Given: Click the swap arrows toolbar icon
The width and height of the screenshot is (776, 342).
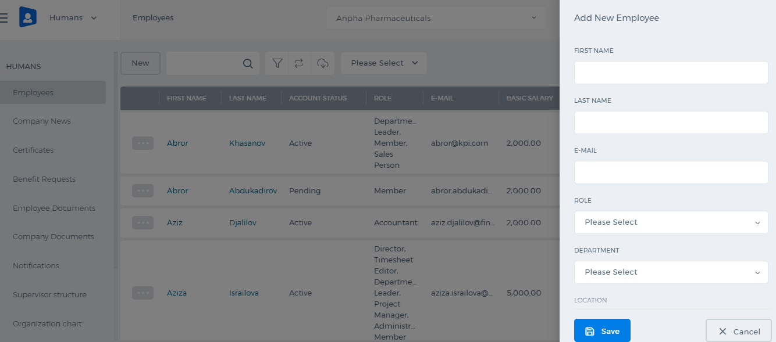Looking at the screenshot, I should 299,63.
